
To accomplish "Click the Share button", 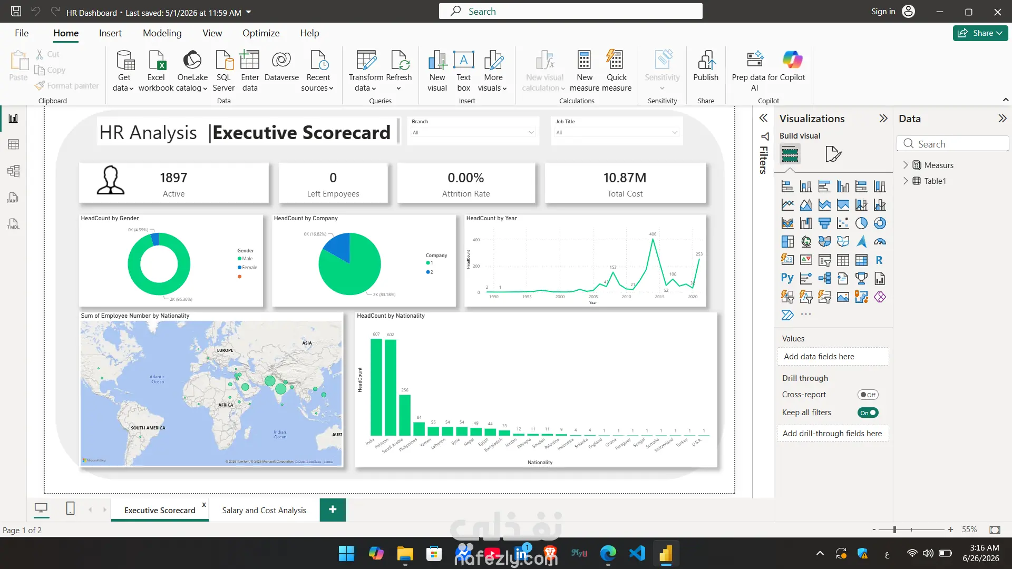I will [x=980, y=33].
